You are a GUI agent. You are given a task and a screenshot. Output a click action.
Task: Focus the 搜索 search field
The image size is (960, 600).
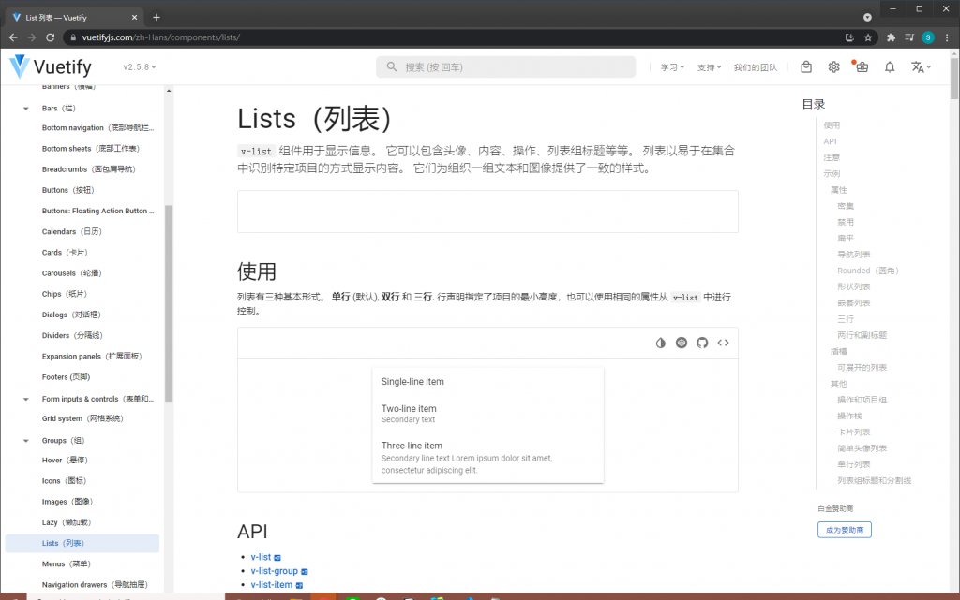click(x=505, y=67)
